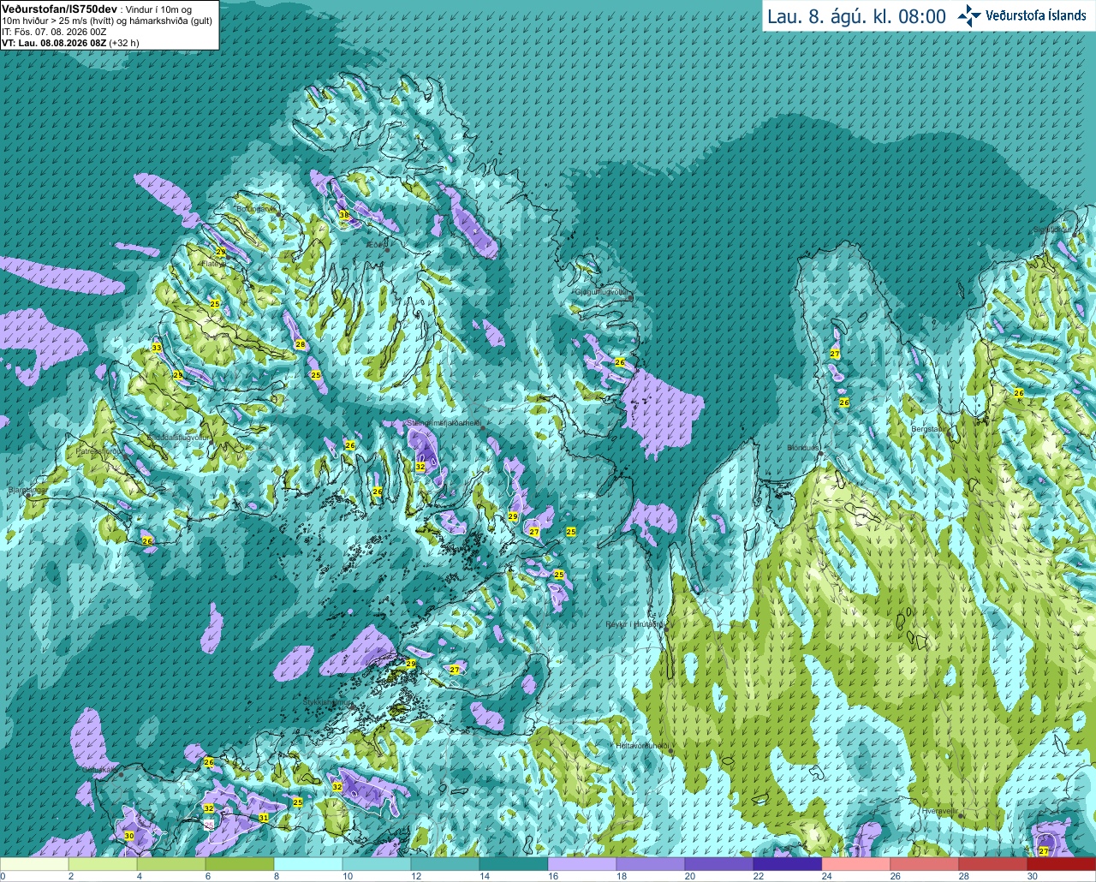Select the dark indigo 22–24 legend swatch
The width and height of the screenshot is (1096, 882).
[788, 865]
